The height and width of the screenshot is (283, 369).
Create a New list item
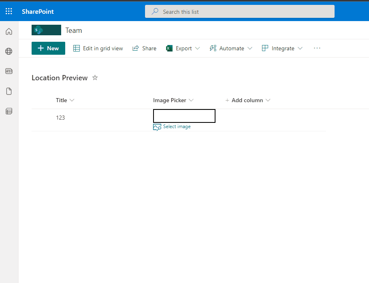[x=48, y=48]
